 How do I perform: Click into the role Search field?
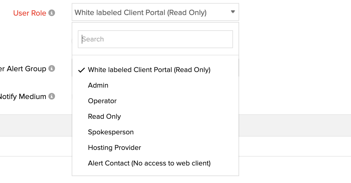(155, 39)
